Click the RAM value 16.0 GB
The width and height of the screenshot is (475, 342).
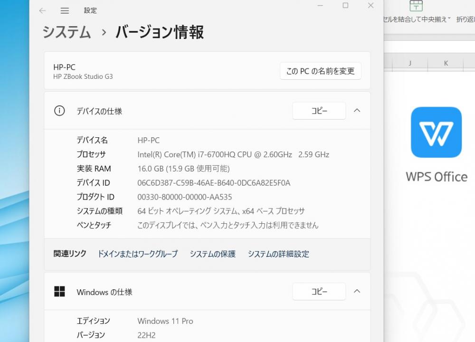pyautogui.click(x=183, y=169)
